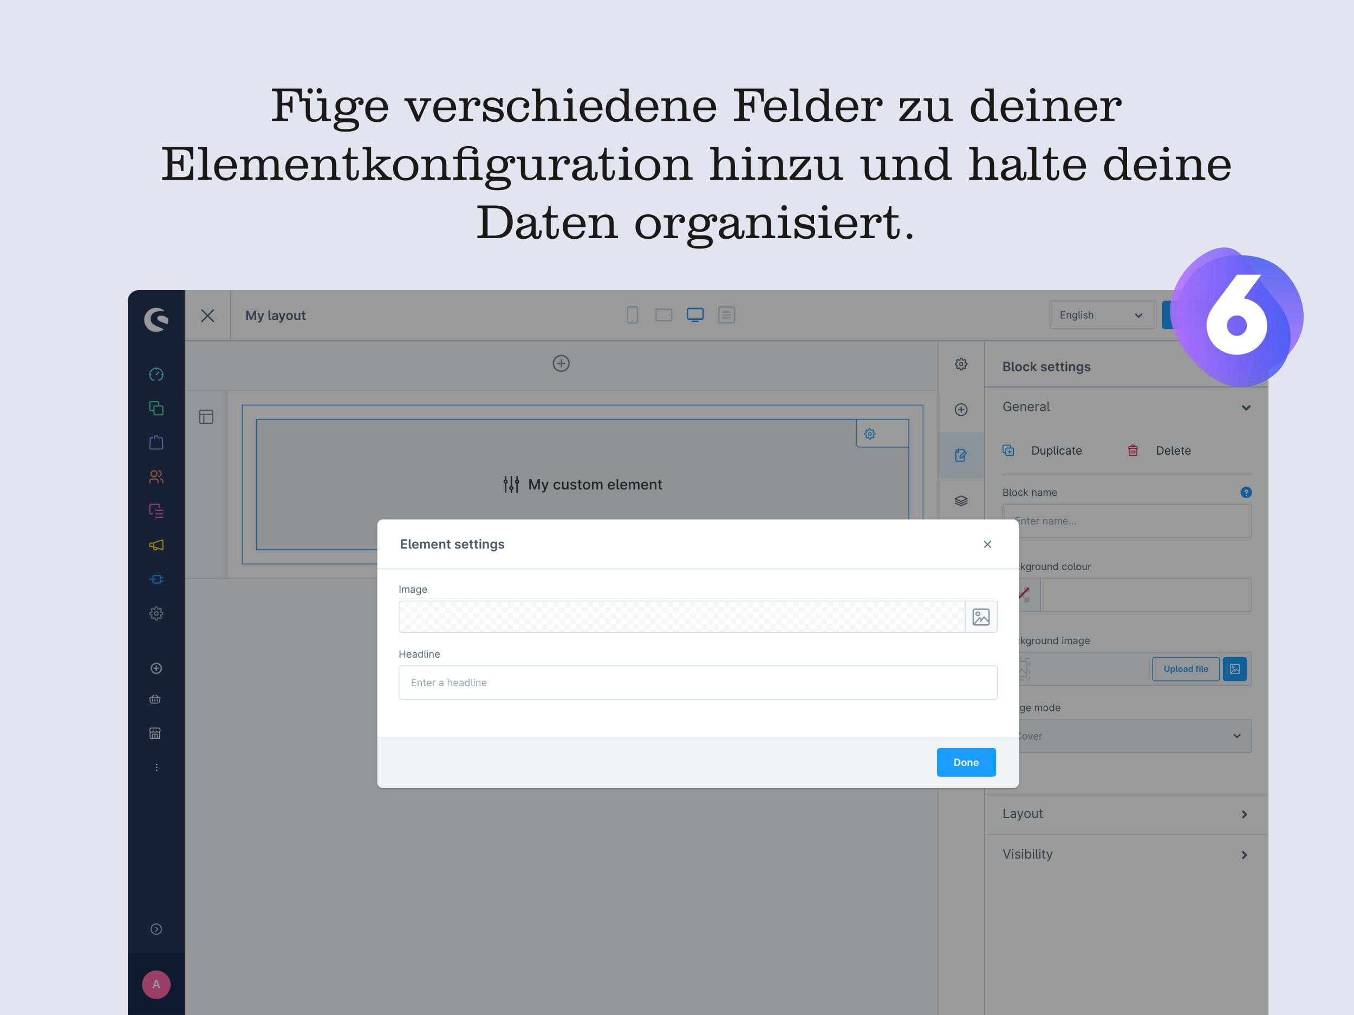This screenshot has width=1354, height=1015.
Task: Click the campaigns/megaphone icon in sidebar
Action: (155, 543)
